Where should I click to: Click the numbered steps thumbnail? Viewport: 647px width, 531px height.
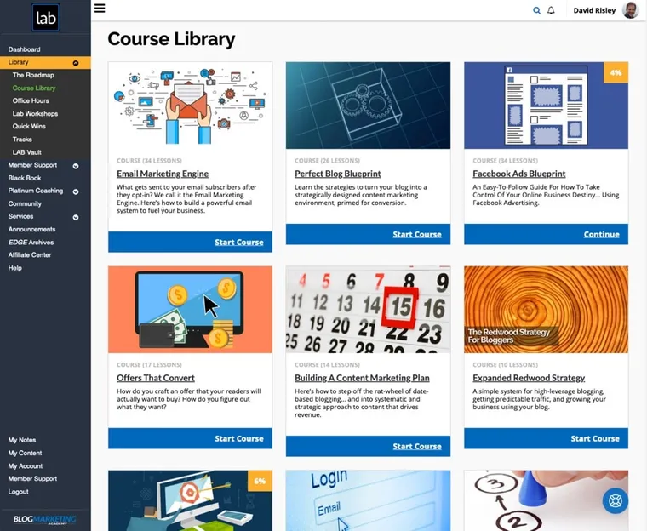[x=546, y=500]
